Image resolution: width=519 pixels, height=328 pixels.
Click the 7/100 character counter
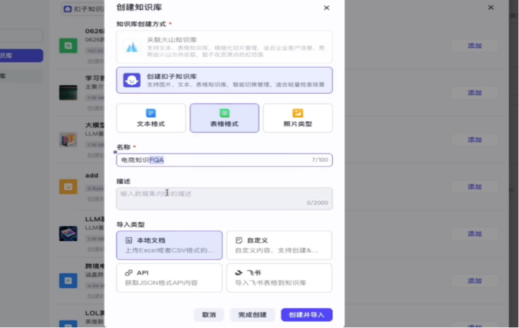[320, 160]
